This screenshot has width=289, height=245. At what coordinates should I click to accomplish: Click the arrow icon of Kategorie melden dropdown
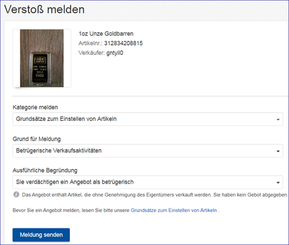pos(278,120)
